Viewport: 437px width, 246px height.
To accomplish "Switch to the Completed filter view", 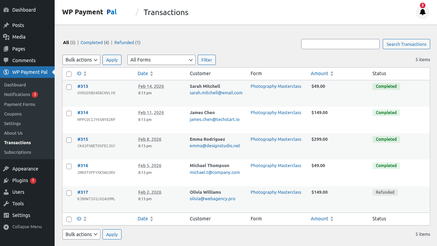I will 91,42.
